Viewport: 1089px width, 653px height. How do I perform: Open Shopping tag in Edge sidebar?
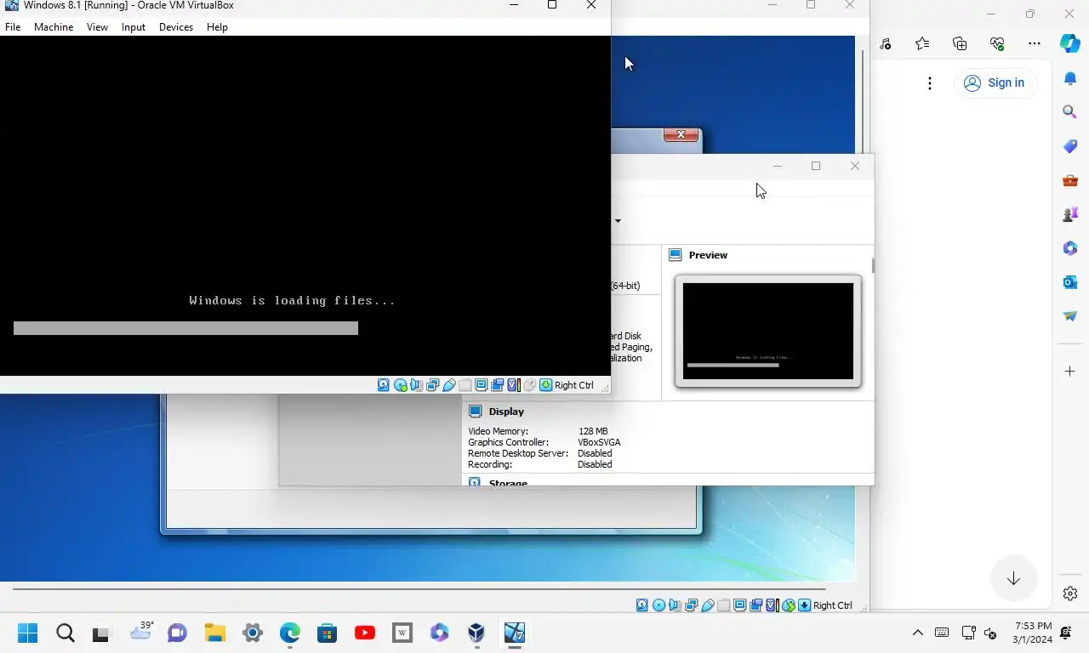pos(1070,146)
